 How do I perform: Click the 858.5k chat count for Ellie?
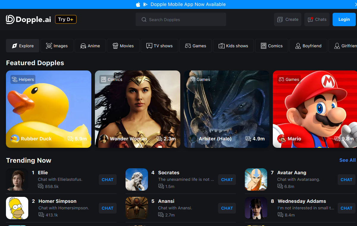tap(52, 186)
